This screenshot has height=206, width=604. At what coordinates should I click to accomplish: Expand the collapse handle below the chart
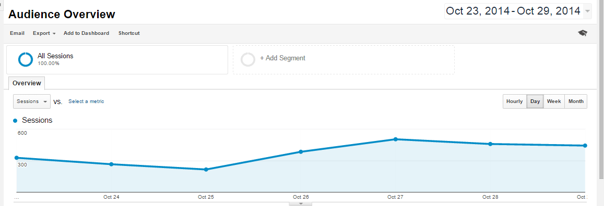(301, 204)
